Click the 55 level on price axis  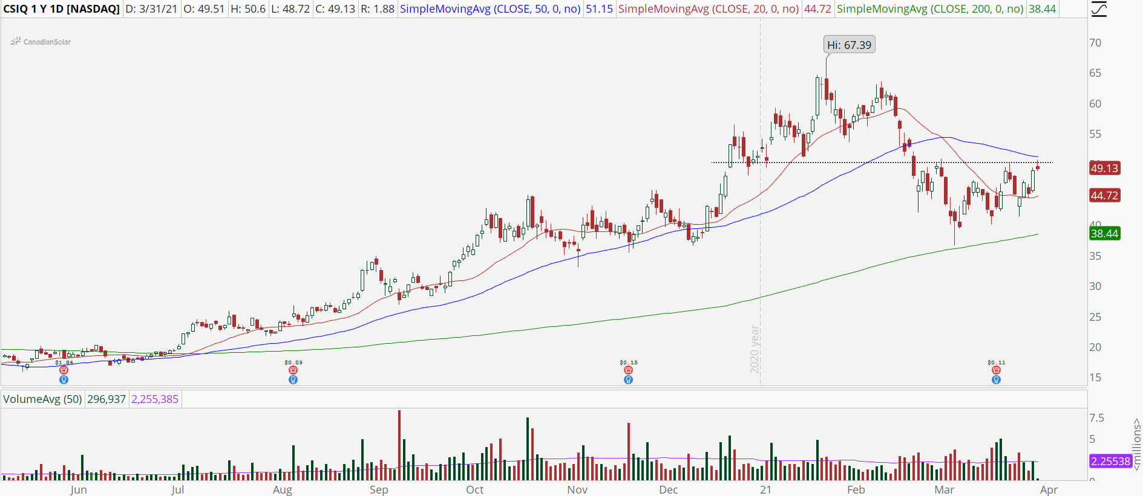tap(1095, 134)
